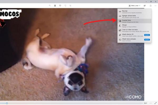This screenshot has width=158, height=105.
Task: Restore the window with the maximize button
Action: [x=151, y=2]
